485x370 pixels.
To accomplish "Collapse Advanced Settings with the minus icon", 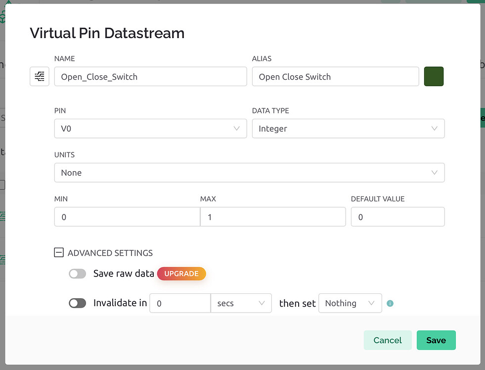I will [x=59, y=253].
